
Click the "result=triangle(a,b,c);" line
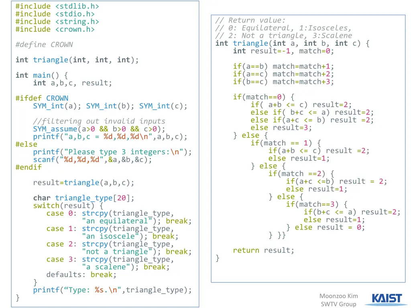(x=83, y=182)
